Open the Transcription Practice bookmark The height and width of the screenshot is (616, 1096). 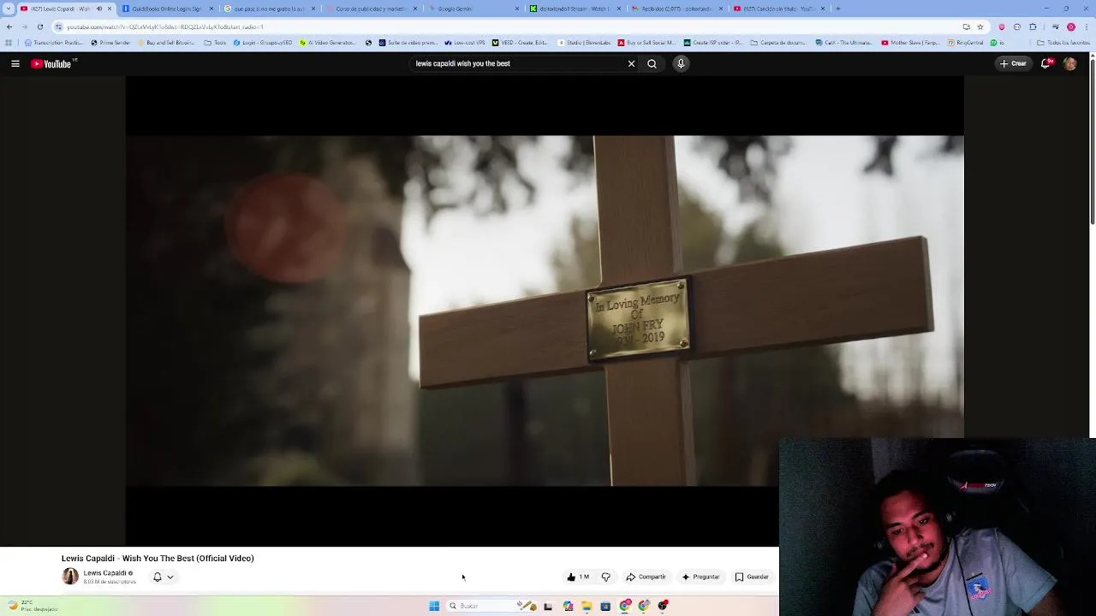53,43
